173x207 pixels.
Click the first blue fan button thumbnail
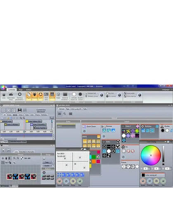tap(16, 176)
